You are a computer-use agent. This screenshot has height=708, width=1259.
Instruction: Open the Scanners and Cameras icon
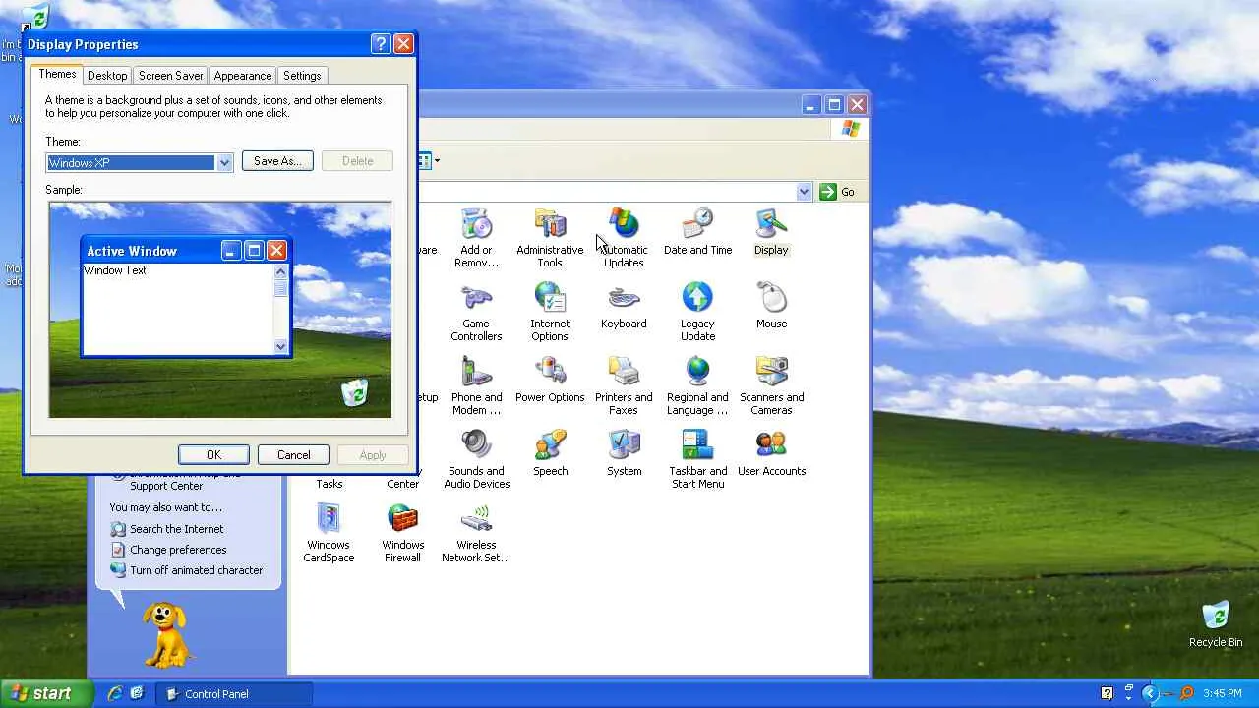point(771,385)
